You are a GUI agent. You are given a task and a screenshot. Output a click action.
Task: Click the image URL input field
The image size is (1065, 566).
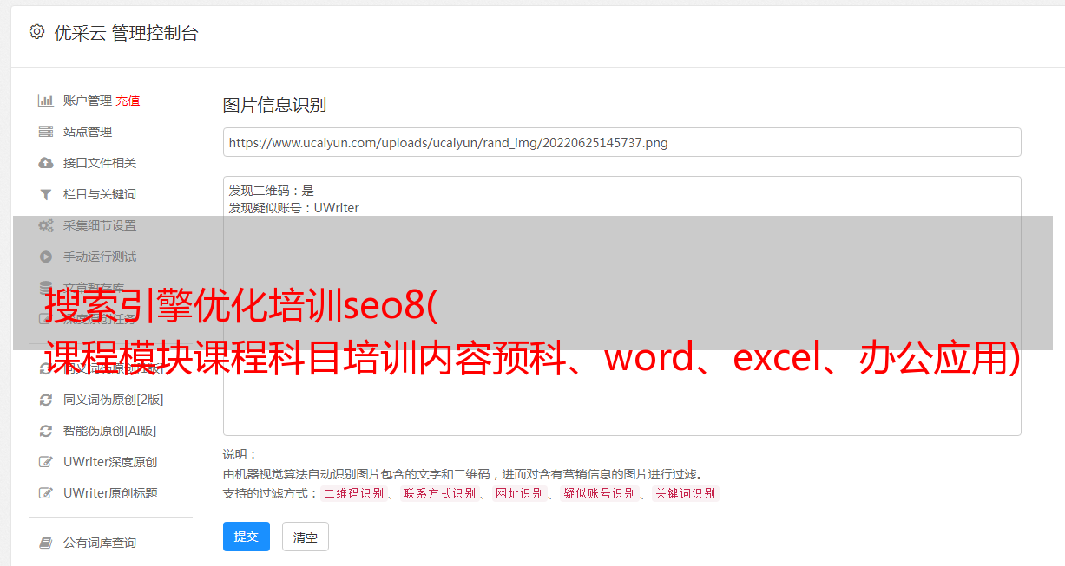coord(621,142)
